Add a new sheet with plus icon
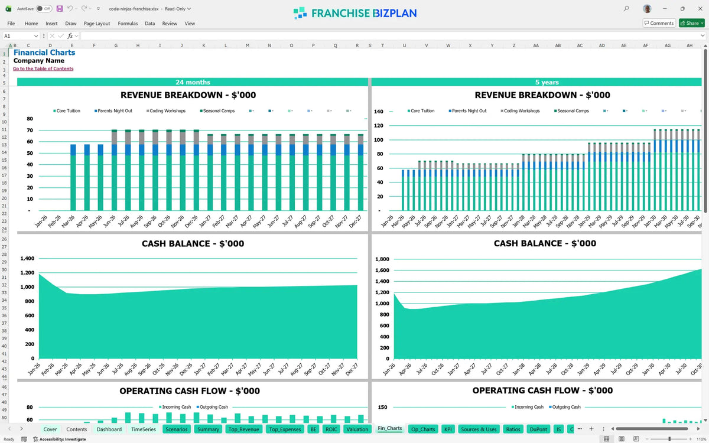 click(591, 429)
